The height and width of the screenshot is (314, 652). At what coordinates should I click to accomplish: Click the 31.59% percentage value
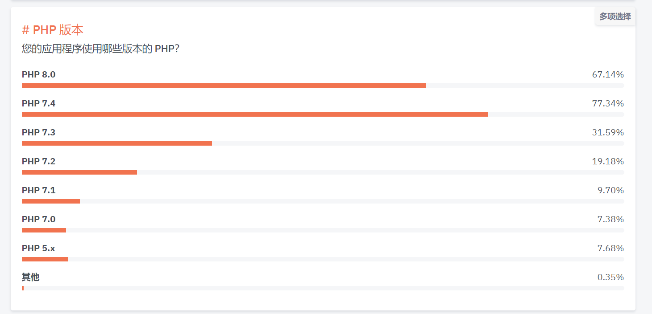pyautogui.click(x=608, y=132)
